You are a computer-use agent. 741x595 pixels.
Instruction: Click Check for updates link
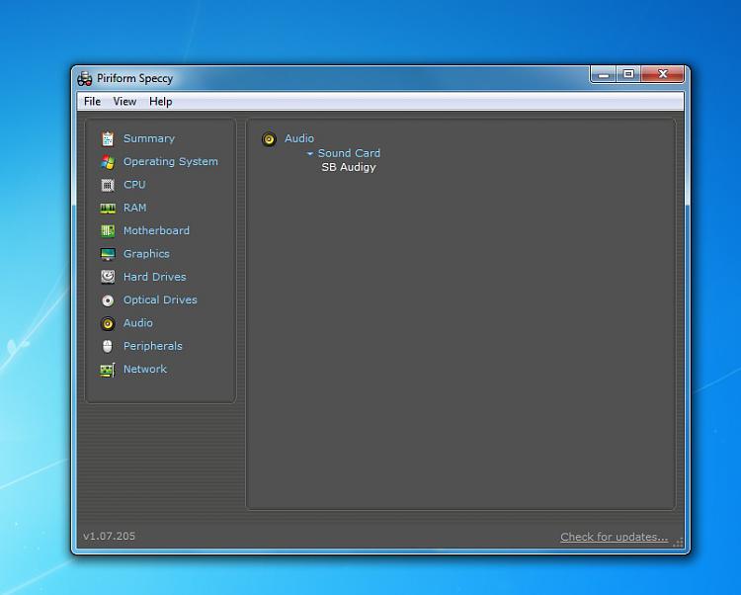click(x=615, y=537)
